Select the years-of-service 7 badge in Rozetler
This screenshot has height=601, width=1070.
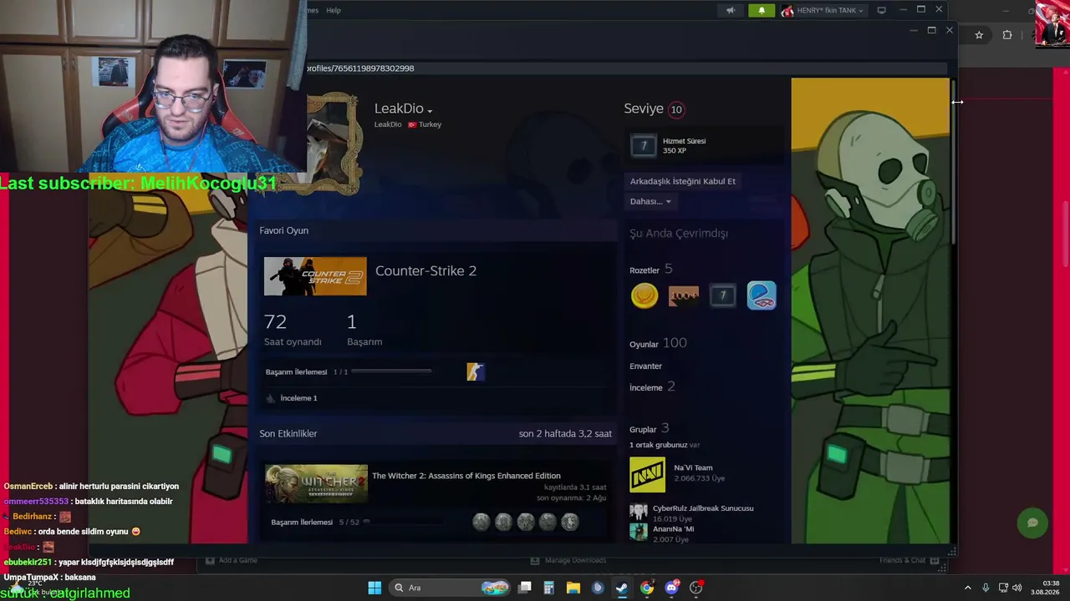point(723,295)
